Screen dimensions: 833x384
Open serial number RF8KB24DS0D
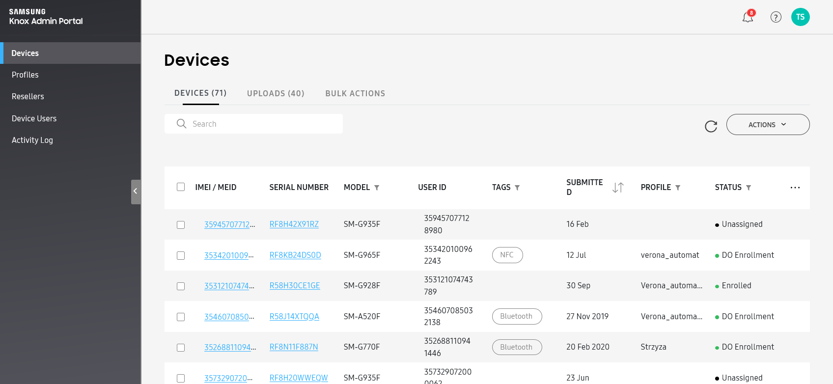click(x=295, y=255)
